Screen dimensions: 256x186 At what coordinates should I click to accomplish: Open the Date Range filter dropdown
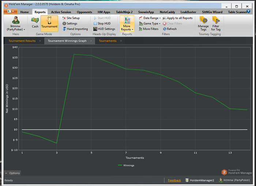pos(150,18)
